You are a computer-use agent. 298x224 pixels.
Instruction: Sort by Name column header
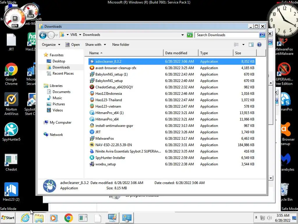coord(124,53)
